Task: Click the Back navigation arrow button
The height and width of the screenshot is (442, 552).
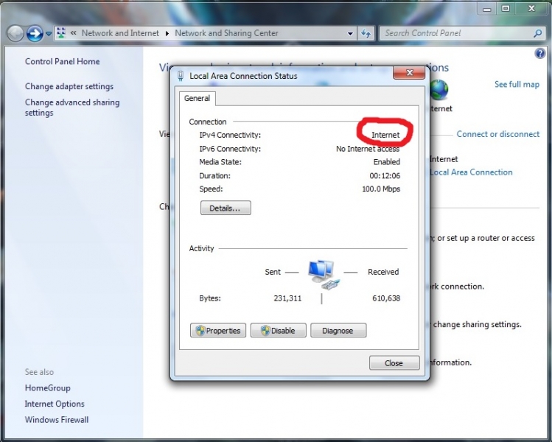Action: coord(15,33)
